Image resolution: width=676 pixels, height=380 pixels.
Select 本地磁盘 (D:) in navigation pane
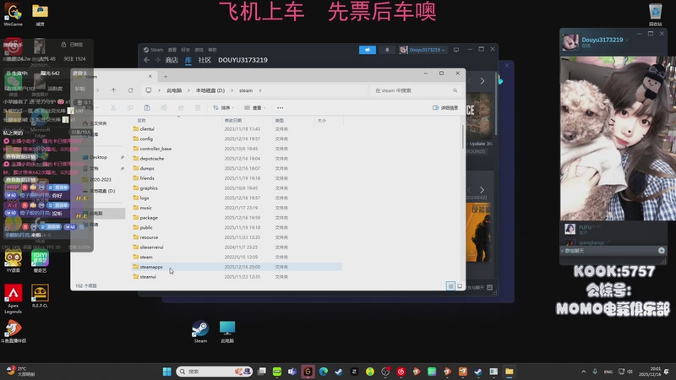point(102,191)
